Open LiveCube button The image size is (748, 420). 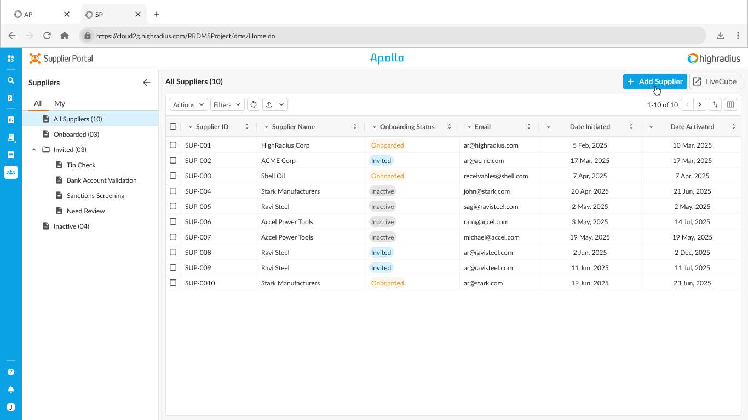(x=715, y=81)
